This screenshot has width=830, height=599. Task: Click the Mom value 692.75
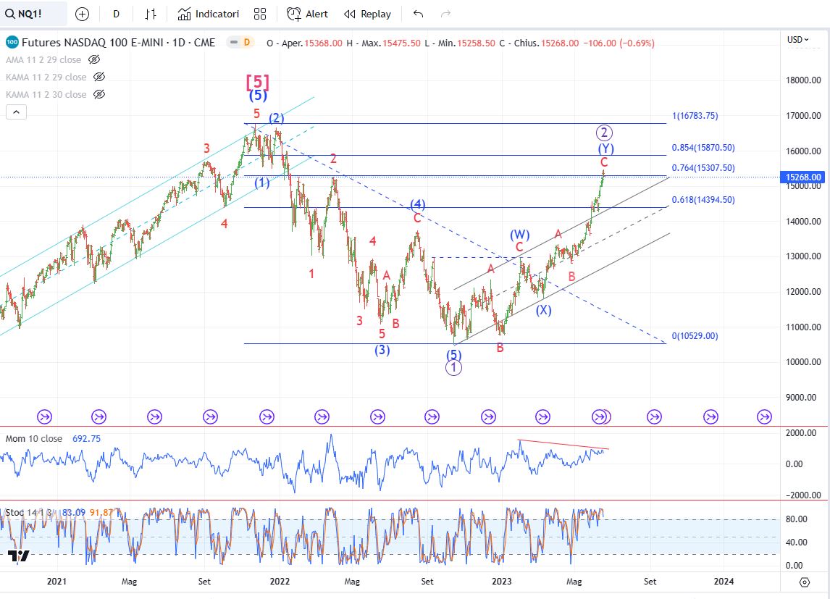(87, 439)
